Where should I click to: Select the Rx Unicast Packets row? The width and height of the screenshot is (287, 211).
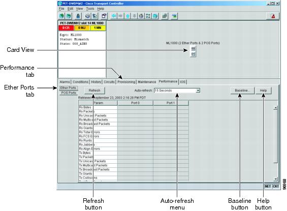(134, 115)
